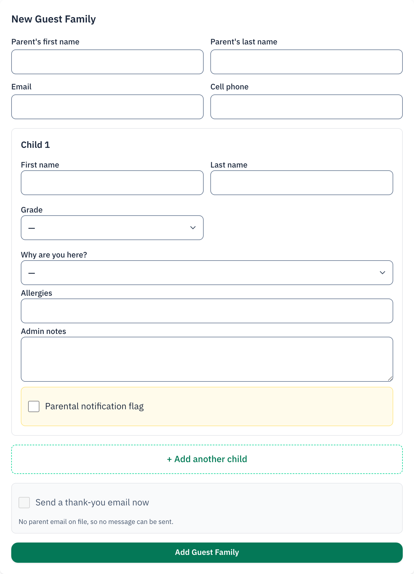
Task: Click the 'Send a thank-you email now' label
Action: point(92,503)
